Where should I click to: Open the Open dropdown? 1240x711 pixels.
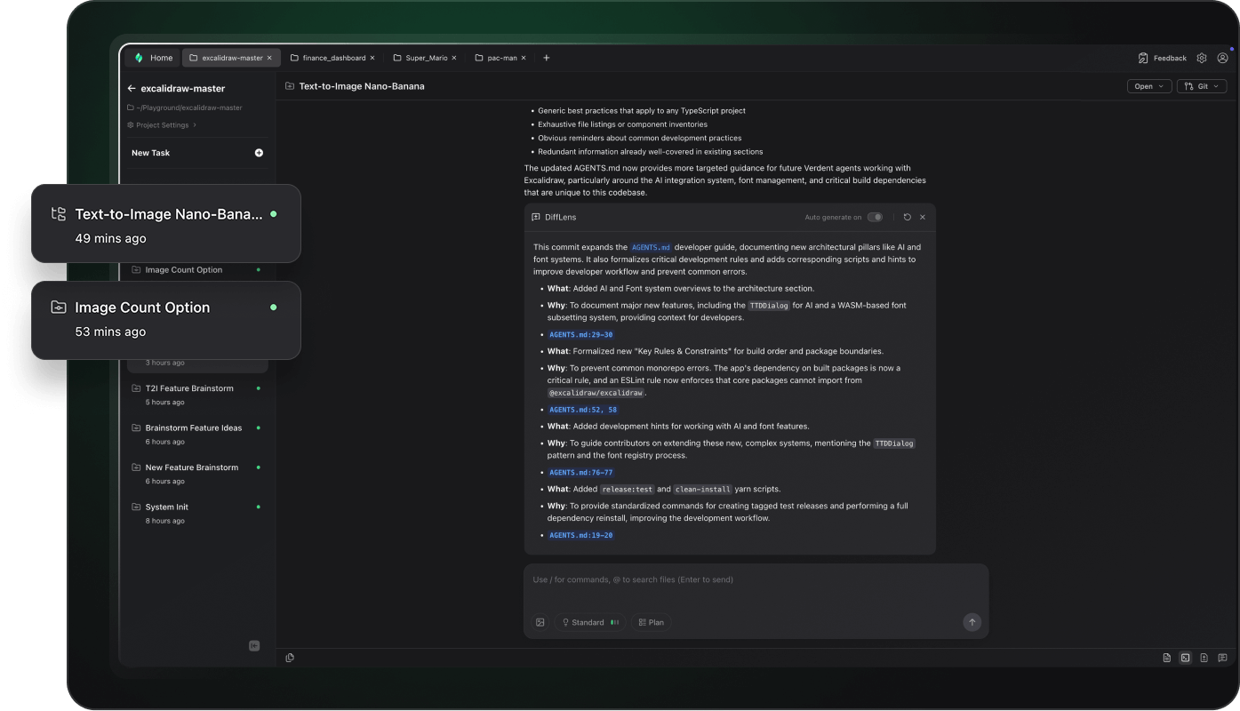click(x=1149, y=86)
